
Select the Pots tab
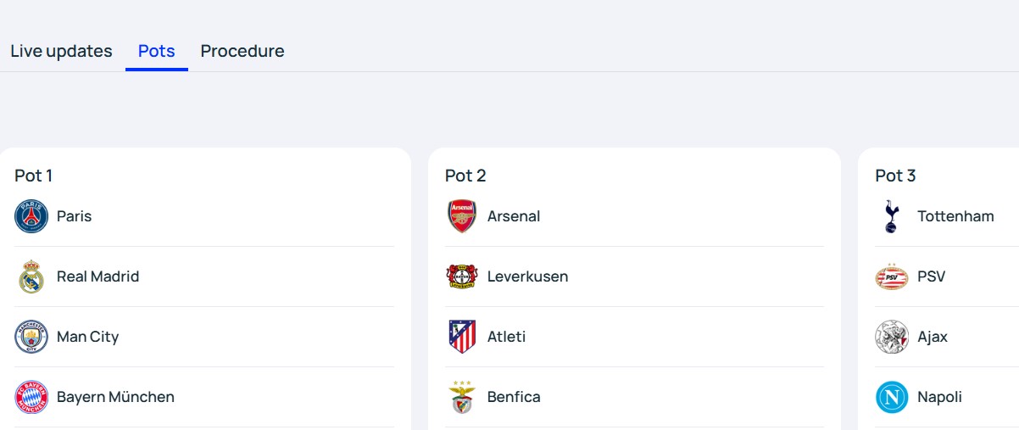tap(157, 51)
